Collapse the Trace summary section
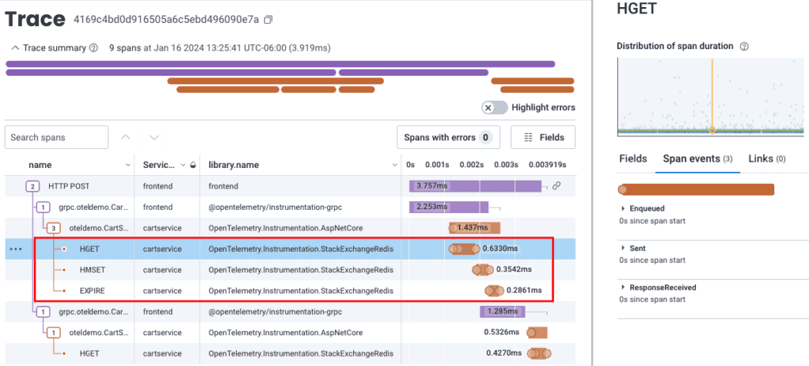Screen dimensions: 809x366 pos(14,48)
